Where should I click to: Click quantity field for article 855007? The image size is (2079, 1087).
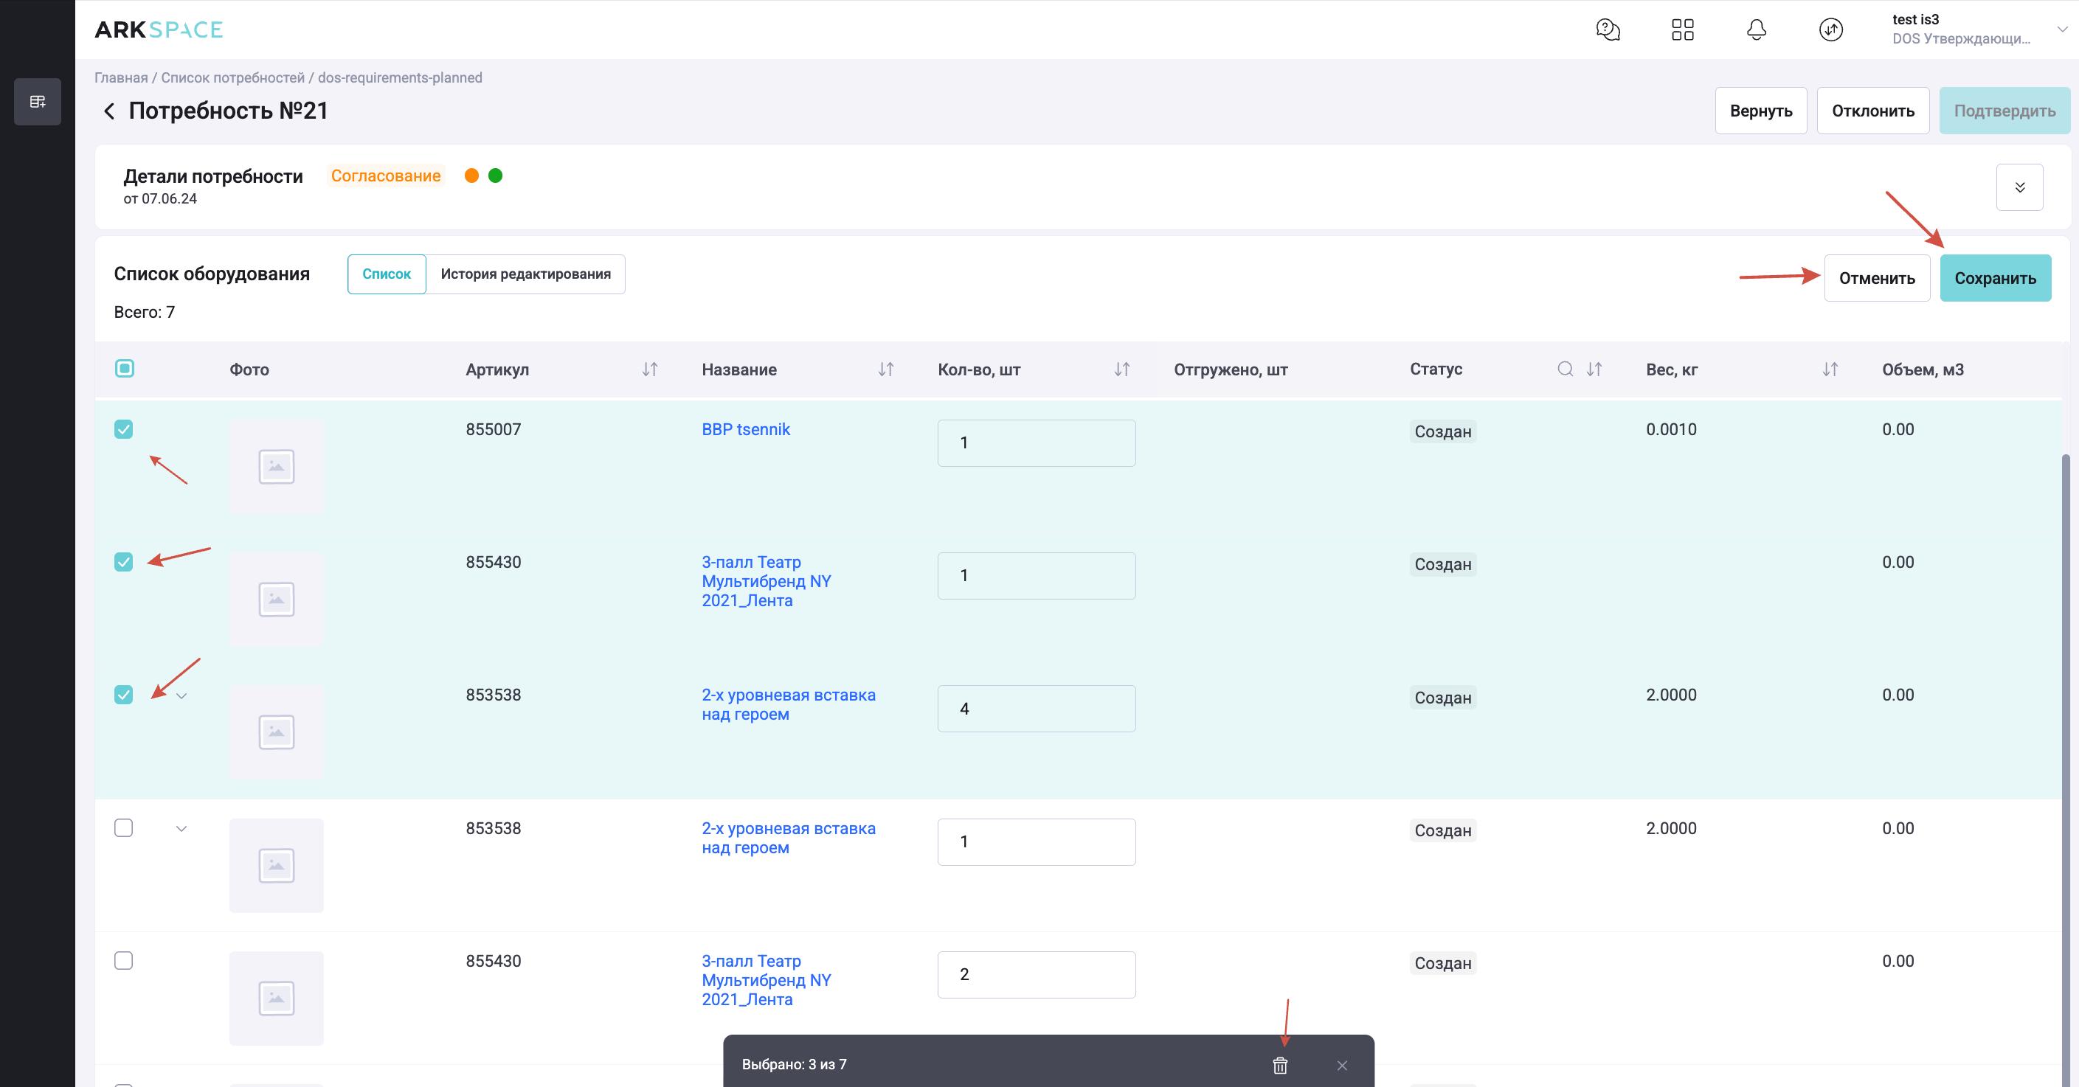tap(1036, 443)
